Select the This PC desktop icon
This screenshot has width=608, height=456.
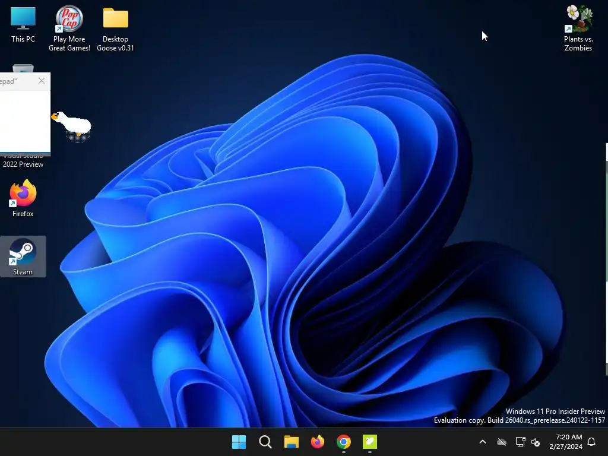click(23, 24)
